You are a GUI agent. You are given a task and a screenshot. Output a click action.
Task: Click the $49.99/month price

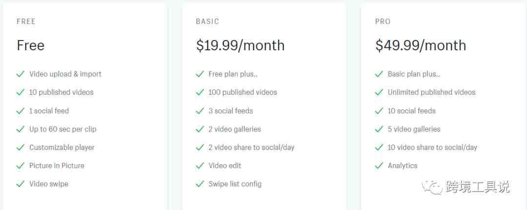click(421, 45)
